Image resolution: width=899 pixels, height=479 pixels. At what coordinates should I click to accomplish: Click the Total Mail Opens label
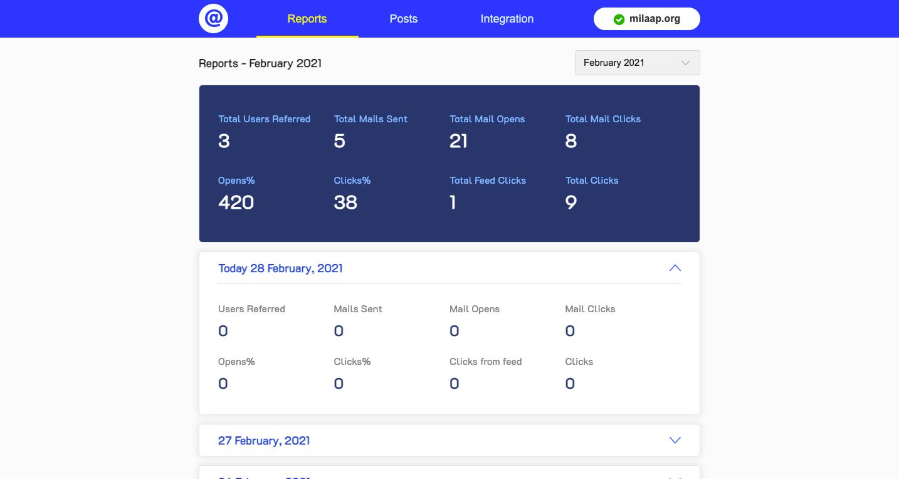(x=487, y=119)
